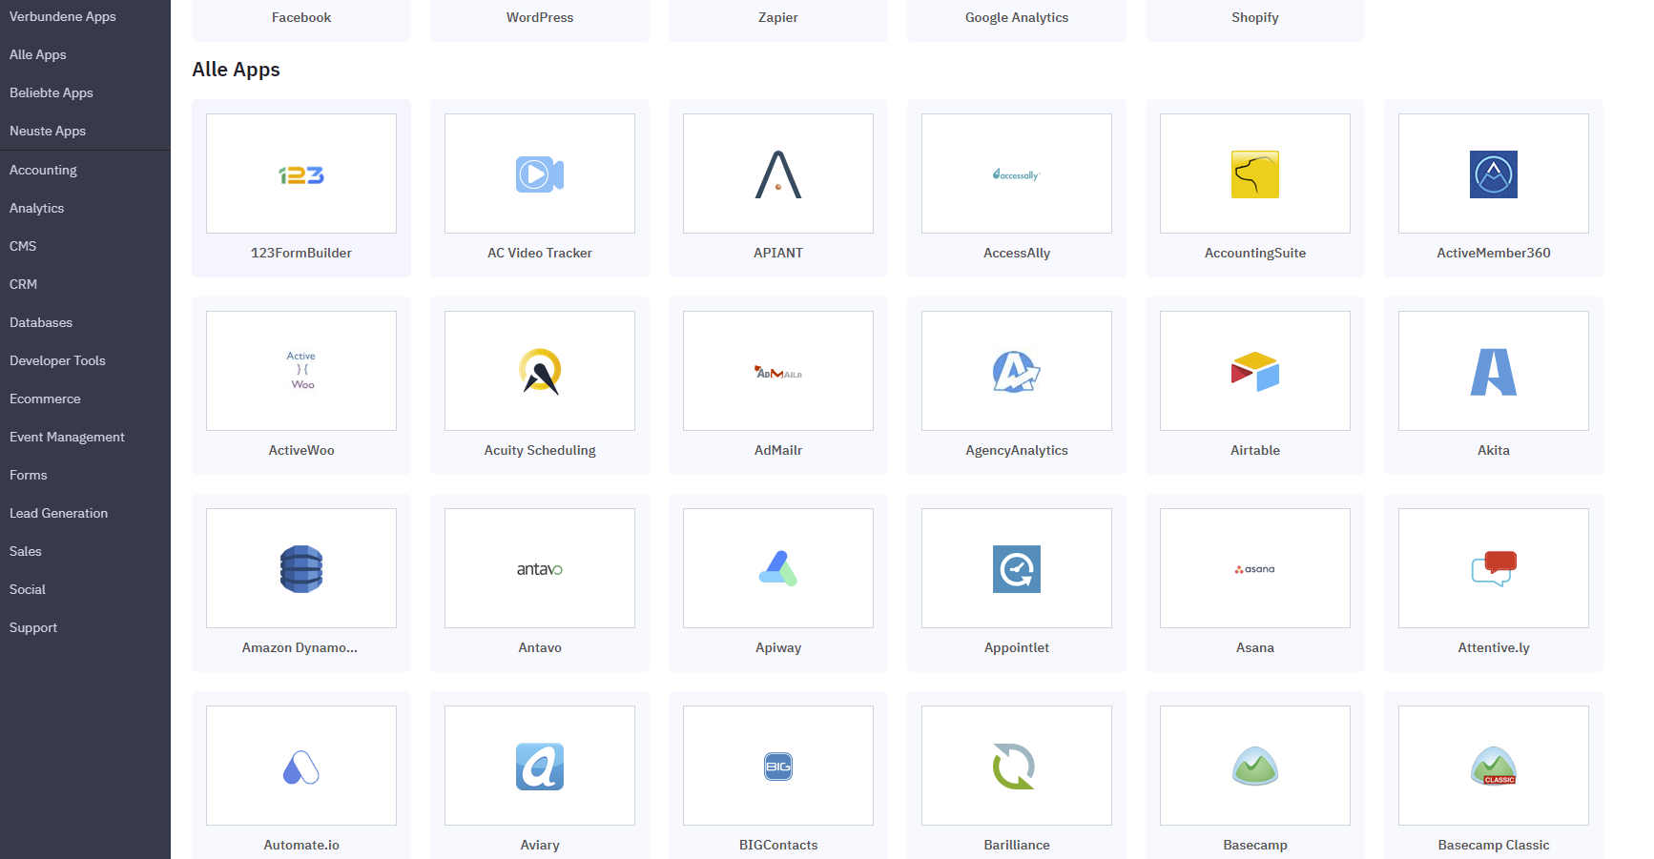Viewport: 1654px width, 859px height.
Task: Click the Attentive.ly name label
Action: click(x=1494, y=647)
